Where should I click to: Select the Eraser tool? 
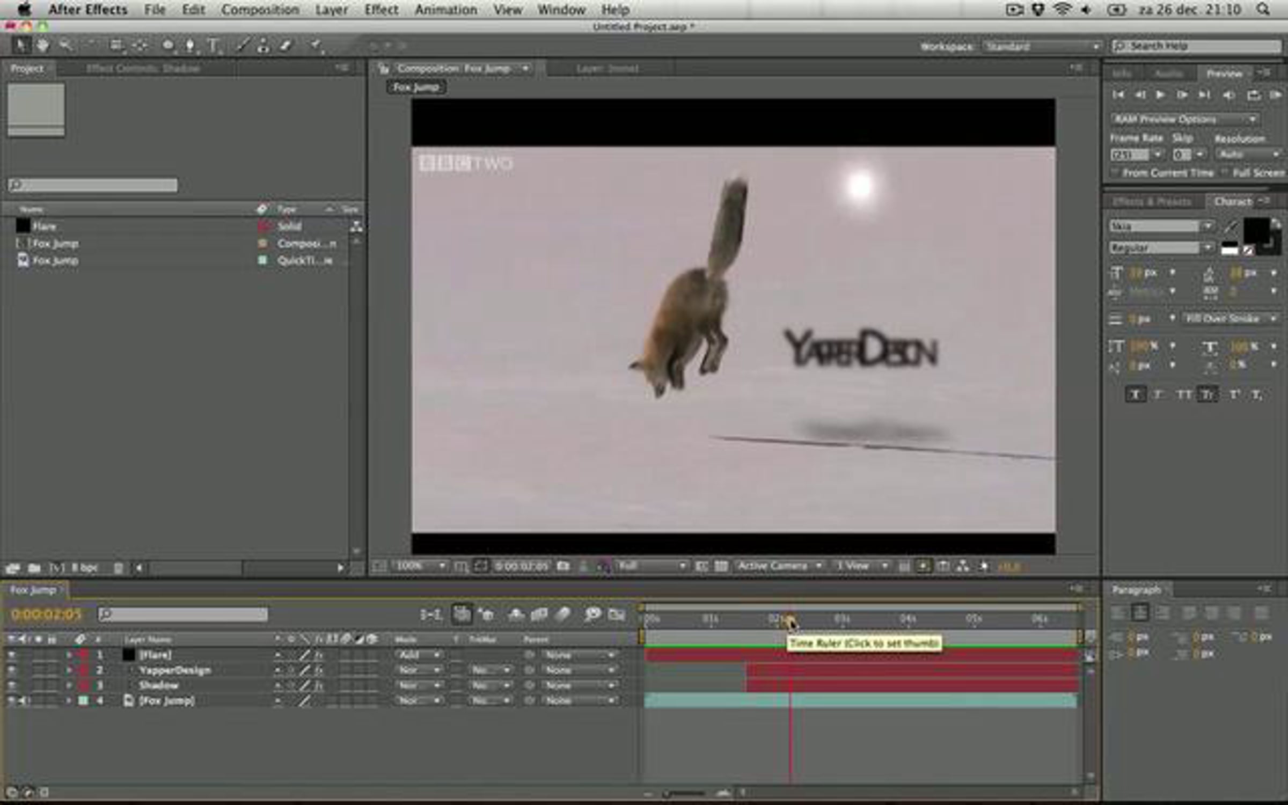[286, 46]
